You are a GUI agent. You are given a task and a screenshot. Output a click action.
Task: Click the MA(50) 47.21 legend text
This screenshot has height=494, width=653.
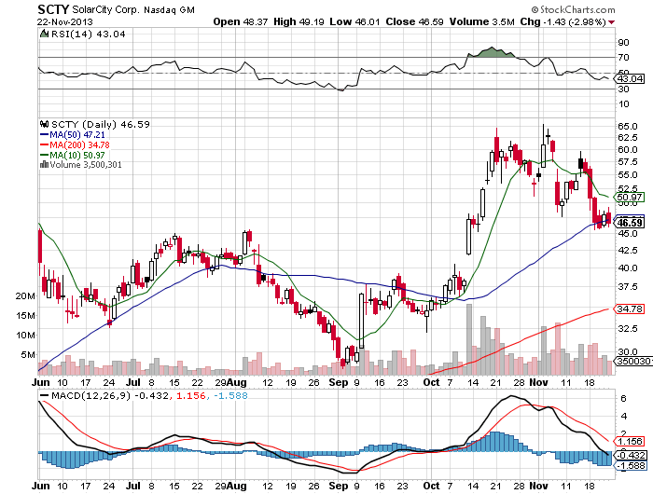(x=77, y=135)
